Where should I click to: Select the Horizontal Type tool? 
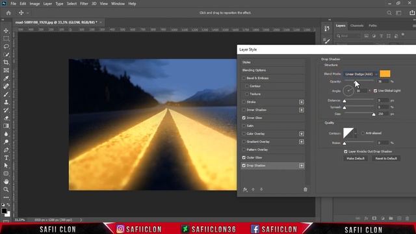[6, 158]
